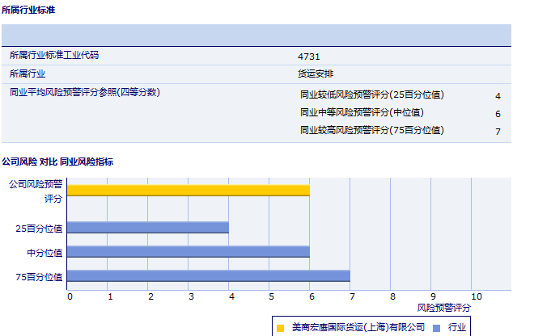Click the 公司风险 对比 同业风险指标 heading
Image resolution: width=551 pixels, height=336 pixels.
[x=57, y=162]
